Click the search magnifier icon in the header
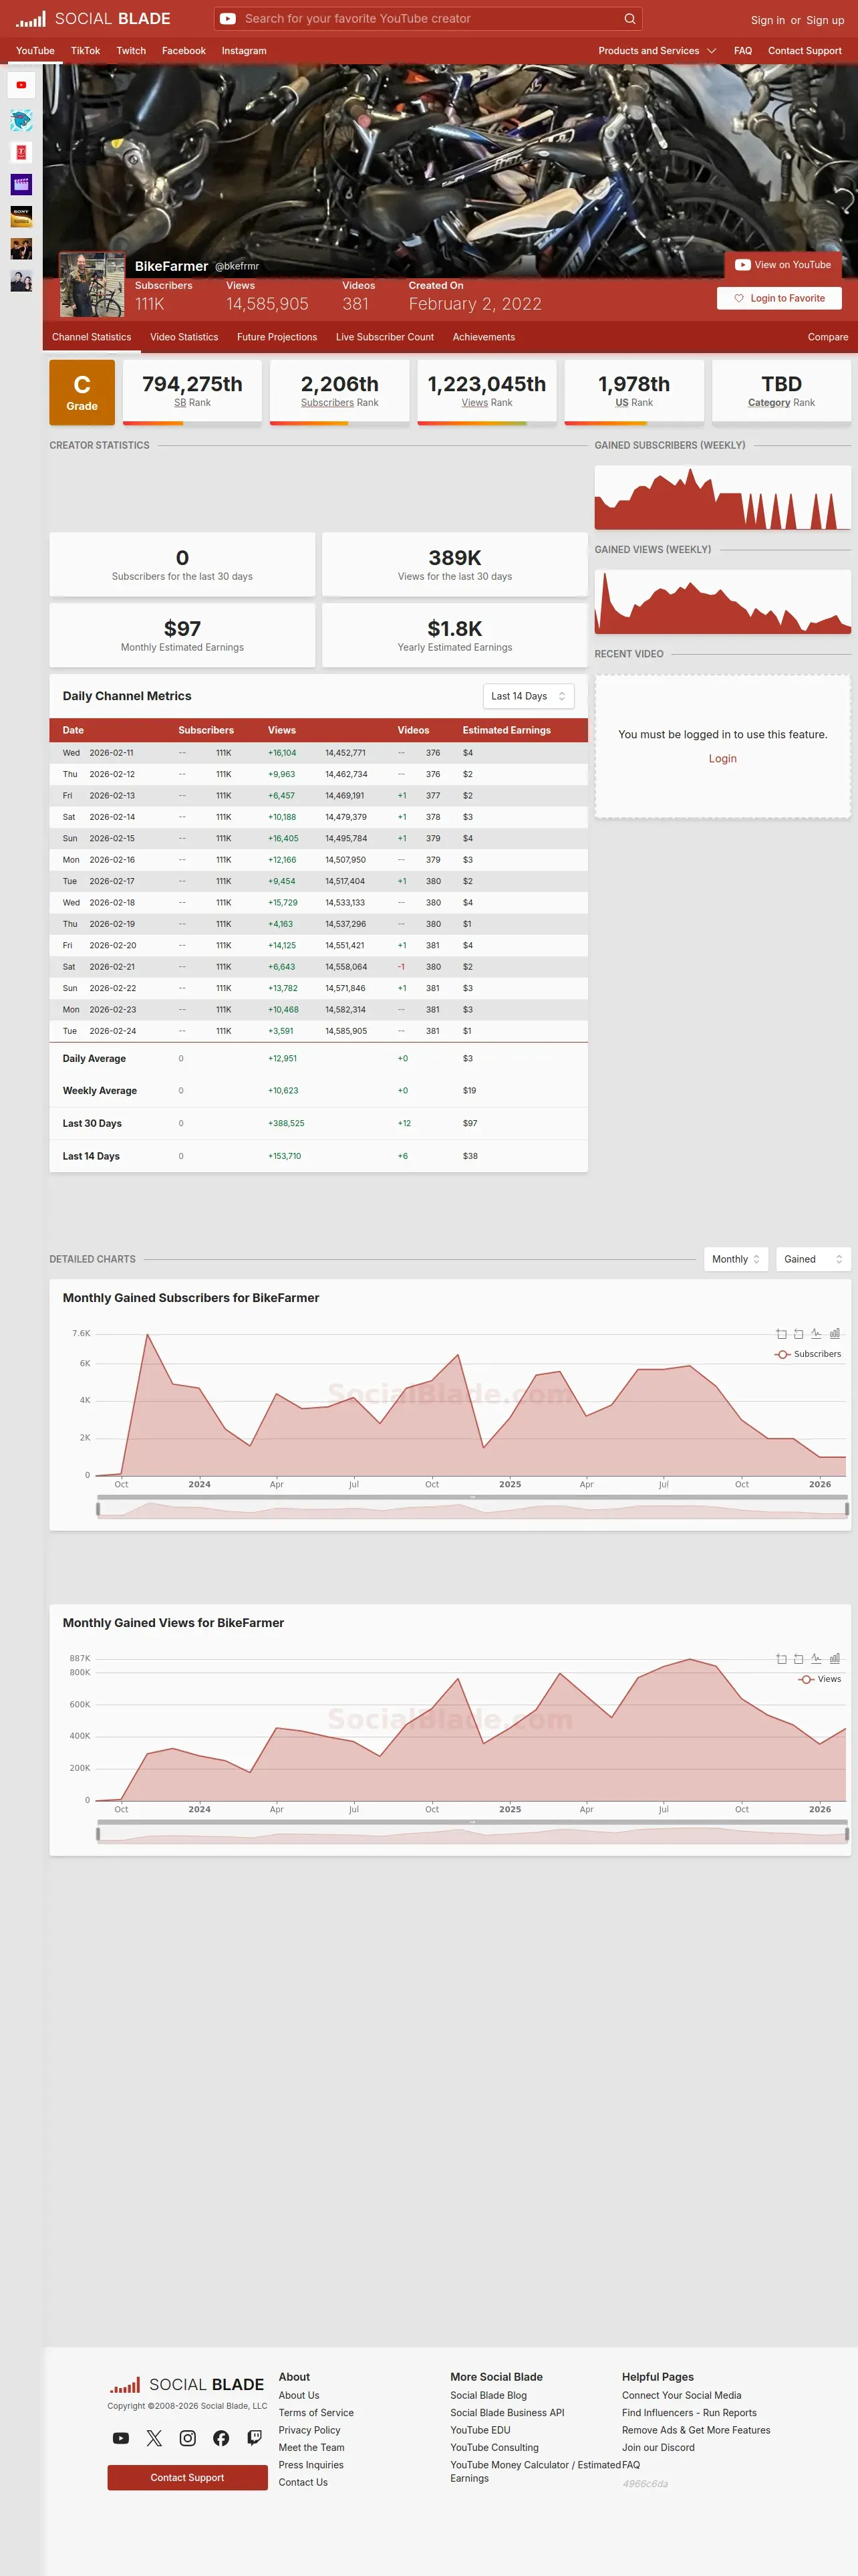The image size is (858, 2576). pyautogui.click(x=629, y=19)
